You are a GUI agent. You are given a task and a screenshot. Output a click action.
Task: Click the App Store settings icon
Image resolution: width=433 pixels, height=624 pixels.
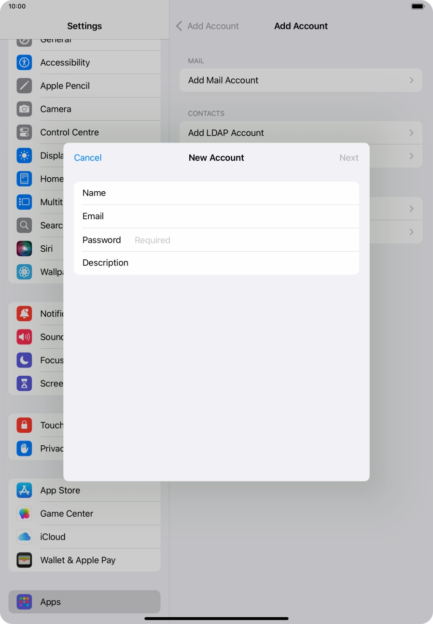[24, 490]
